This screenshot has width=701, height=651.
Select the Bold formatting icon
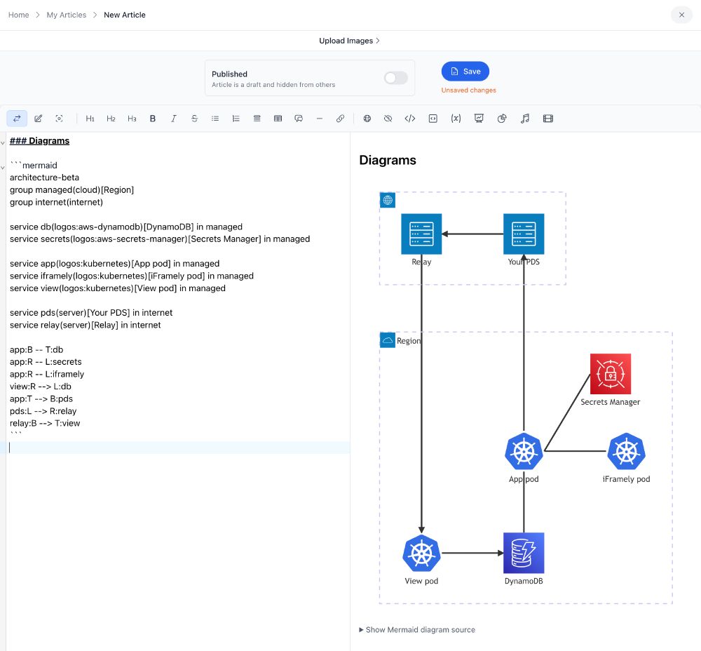[153, 118]
